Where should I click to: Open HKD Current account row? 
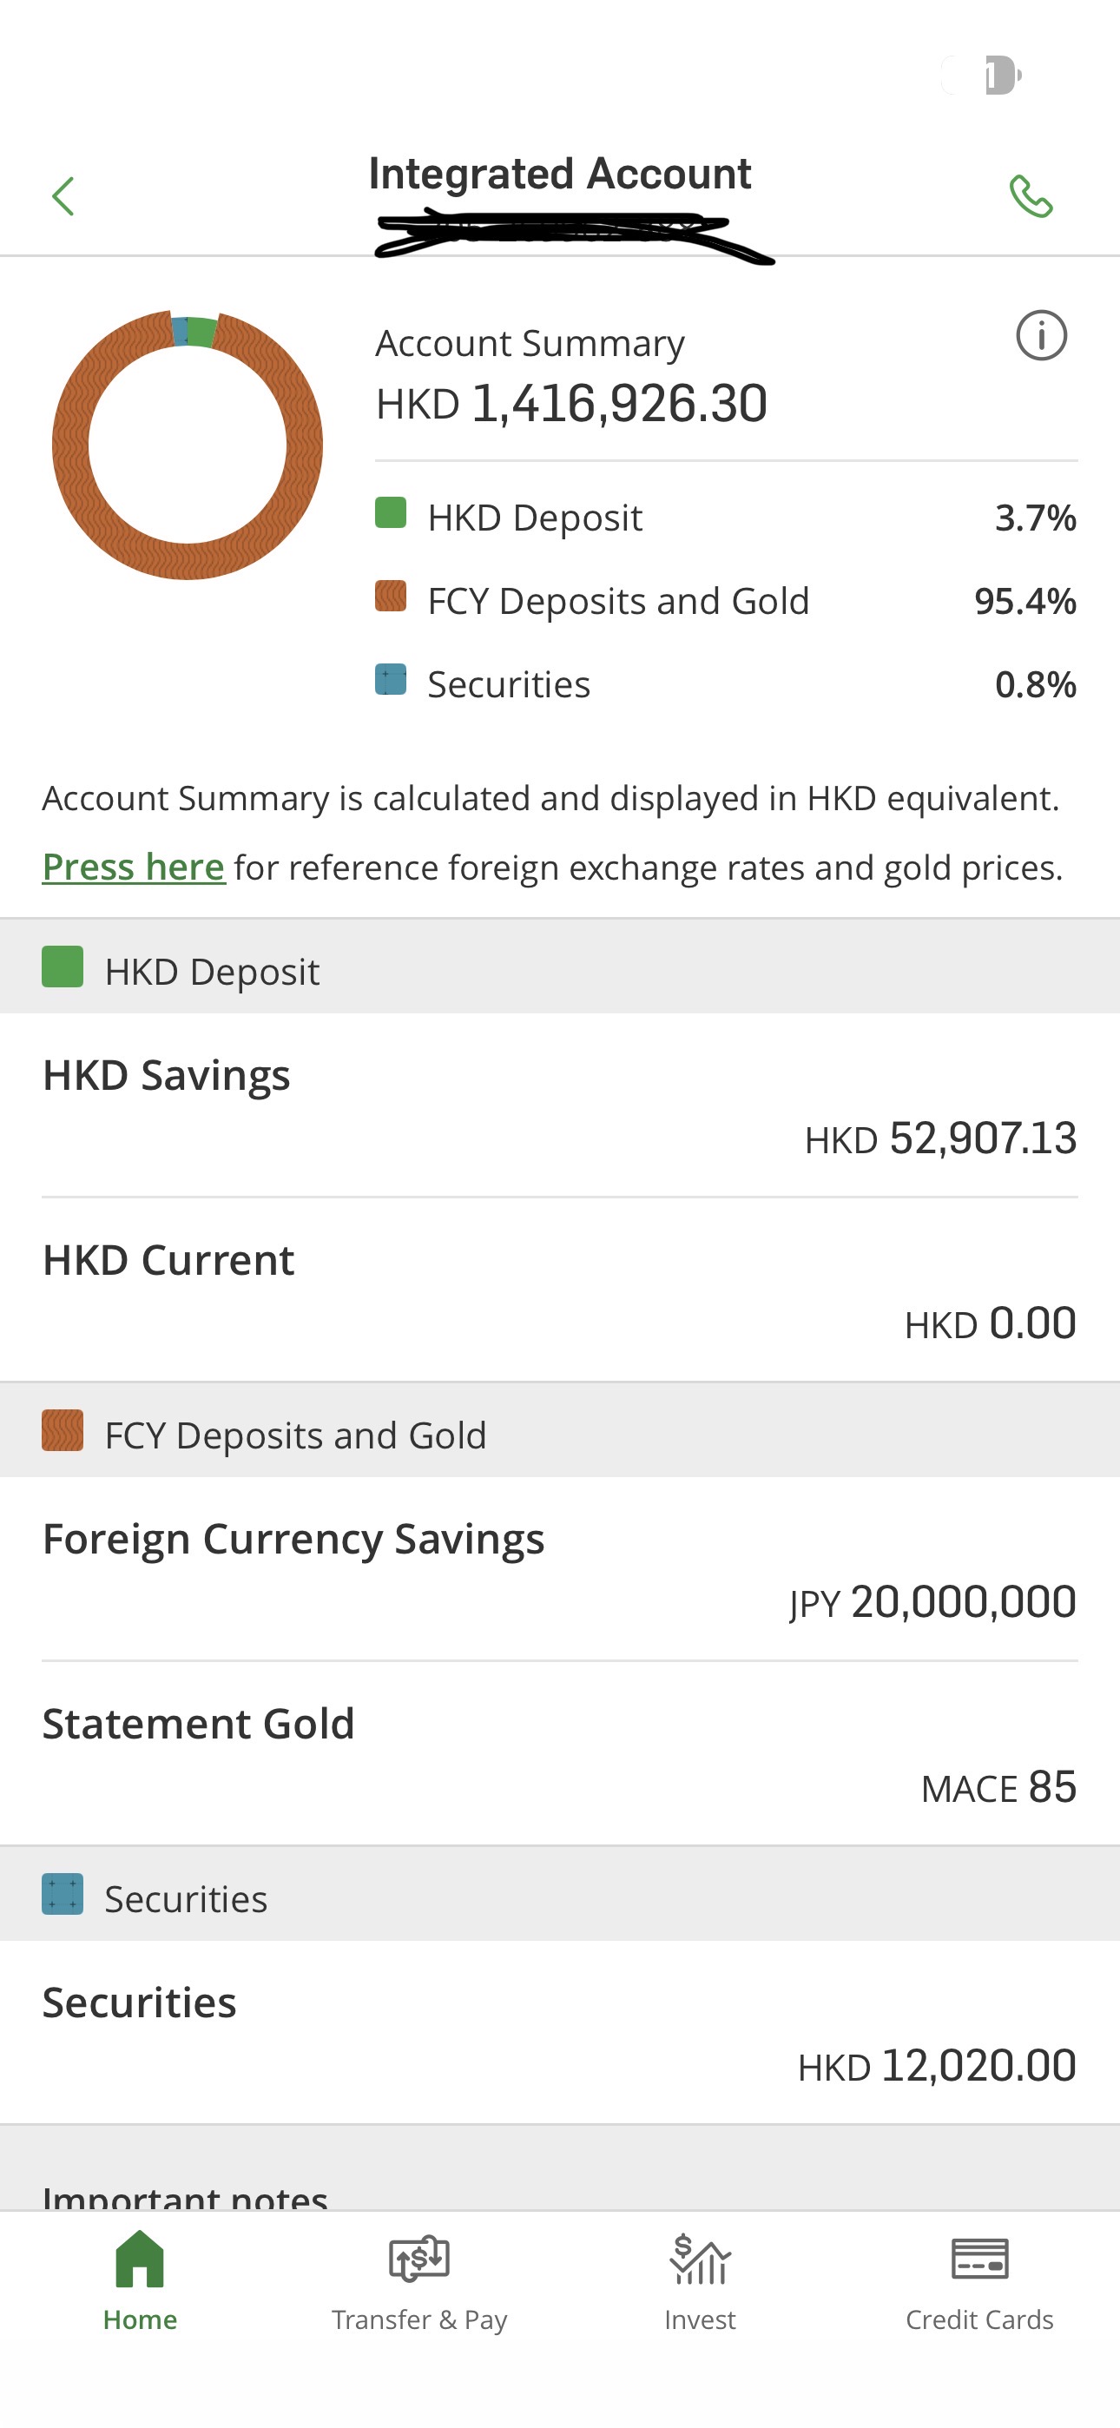(x=560, y=1290)
